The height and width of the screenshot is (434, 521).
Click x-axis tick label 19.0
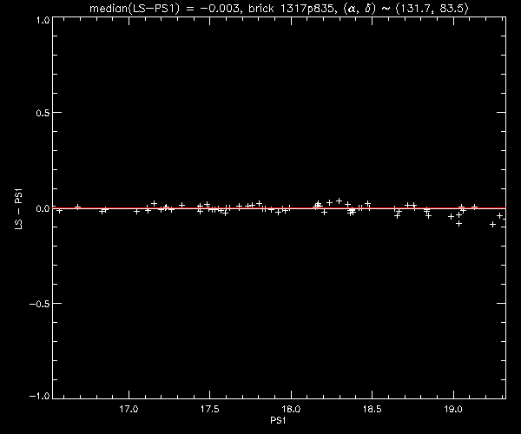[453, 409]
